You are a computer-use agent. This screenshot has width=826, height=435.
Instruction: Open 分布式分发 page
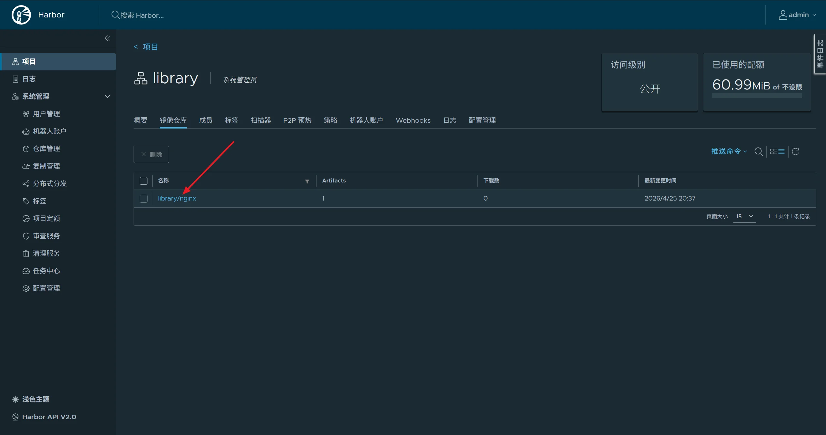[49, 184]
